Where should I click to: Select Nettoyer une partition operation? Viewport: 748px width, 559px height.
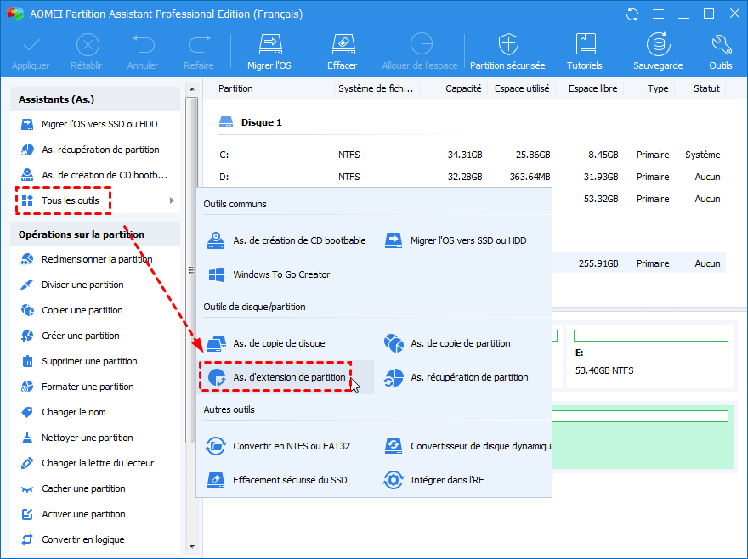(x=95, y=438)
